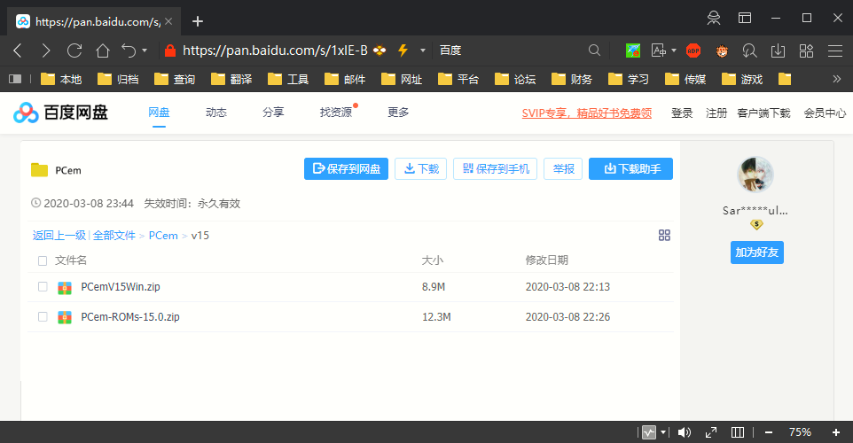Click the sharer's avatar picture

755,175
